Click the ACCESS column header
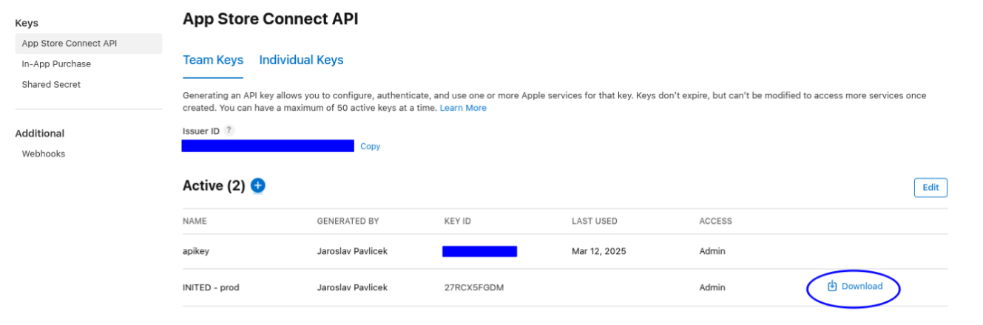 (x=715, y=221)
